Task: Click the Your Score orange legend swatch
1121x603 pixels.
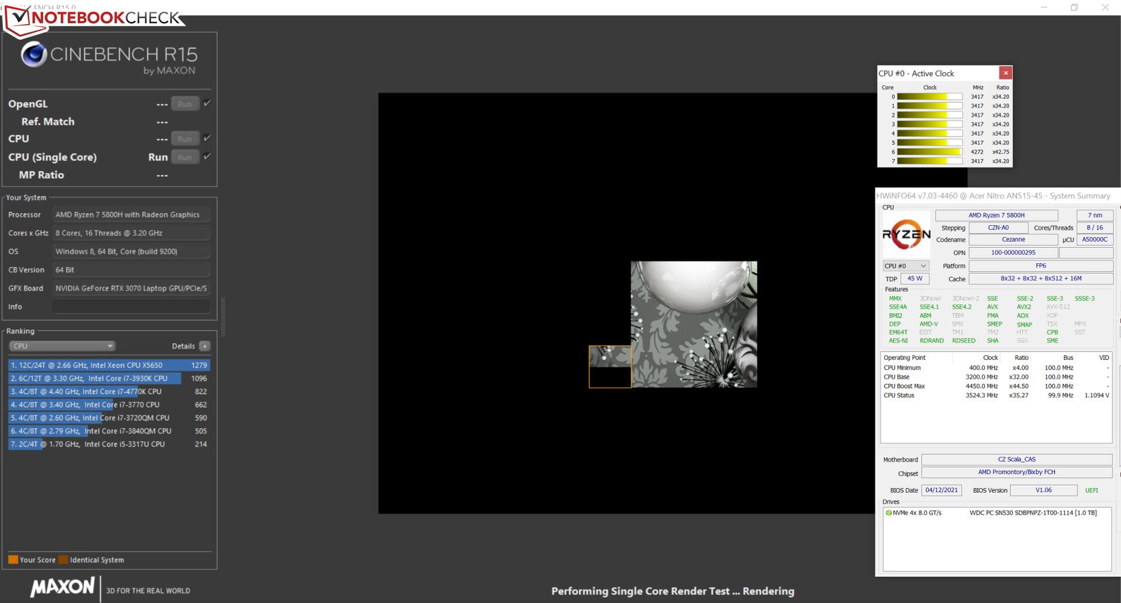Action: click(x=13, y=560)
